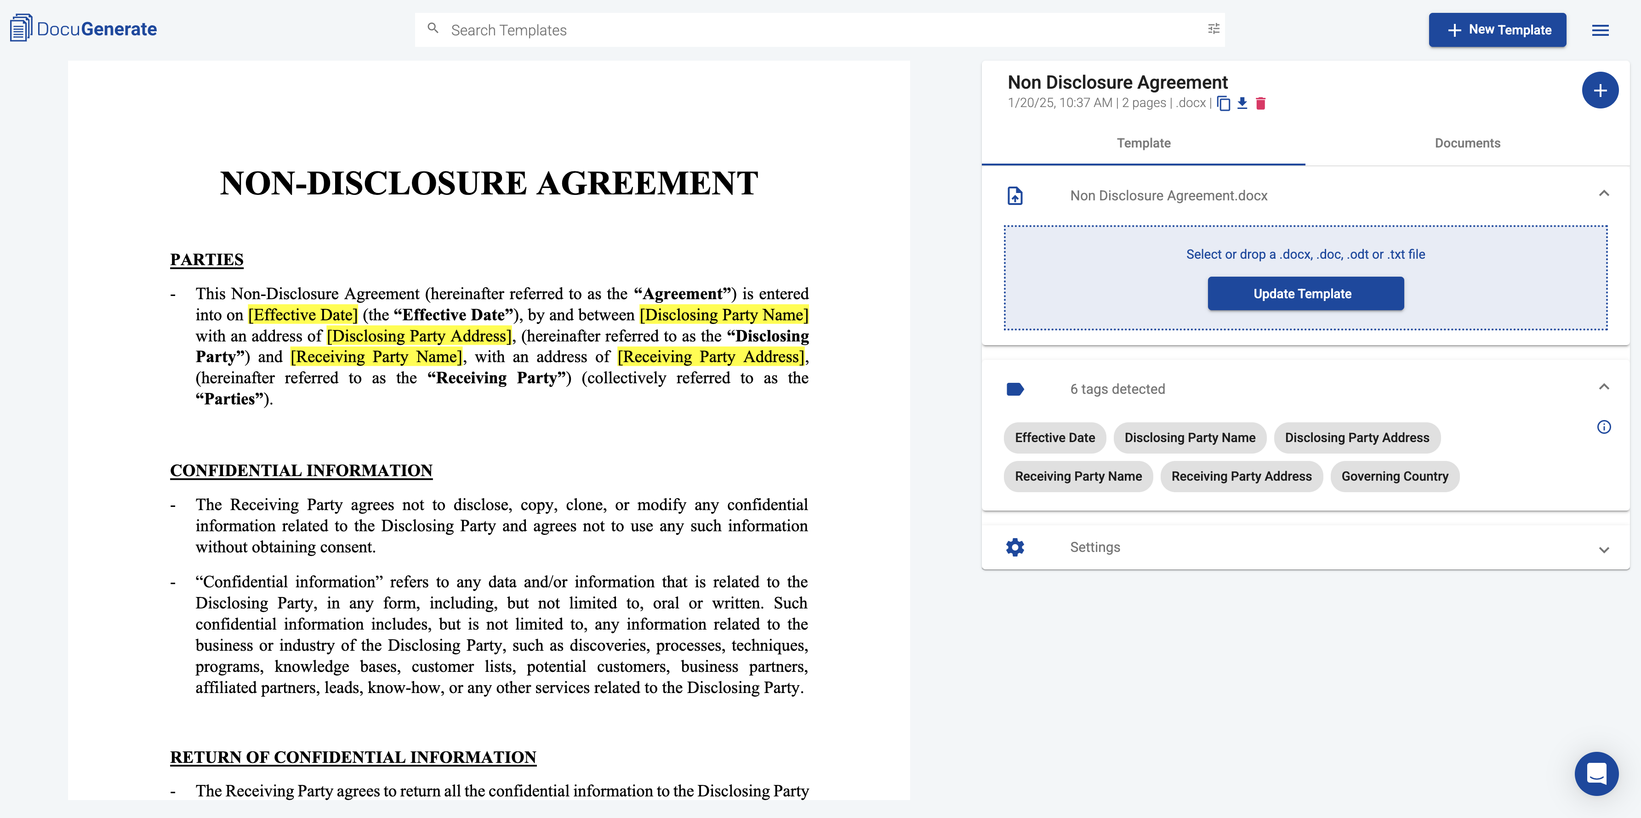
Task: Collapse the Non Disclosure Agreement.docx section
Action: point(1603,193)
